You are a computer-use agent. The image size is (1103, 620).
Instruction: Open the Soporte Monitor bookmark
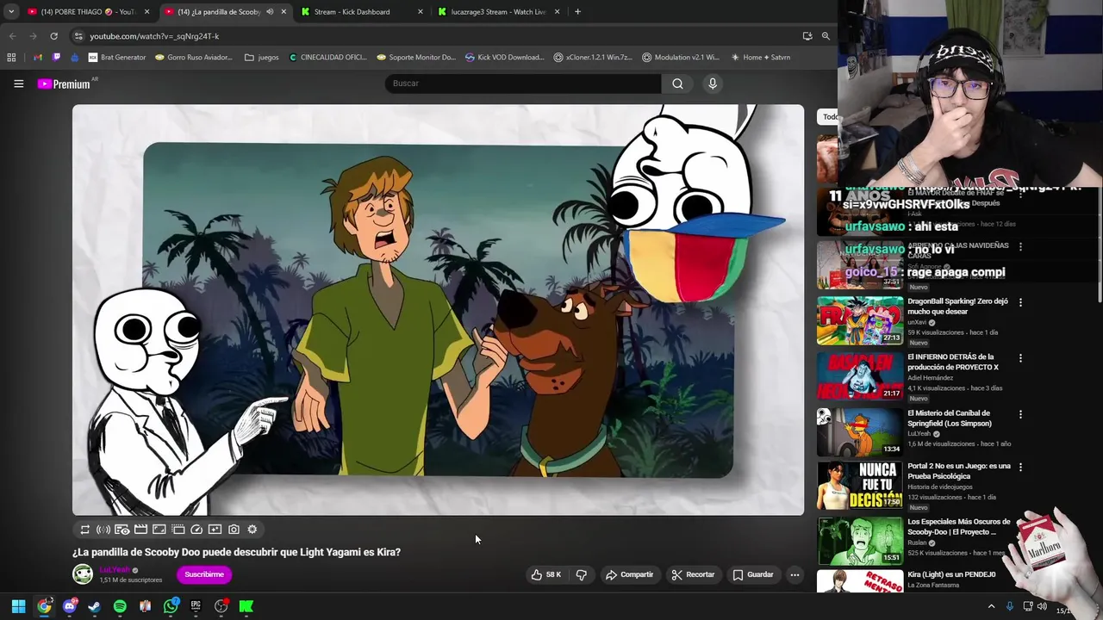[x=416, y=58]
